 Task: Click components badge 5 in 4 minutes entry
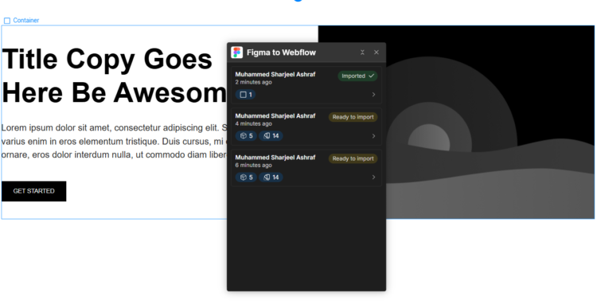tap(246, 136)
